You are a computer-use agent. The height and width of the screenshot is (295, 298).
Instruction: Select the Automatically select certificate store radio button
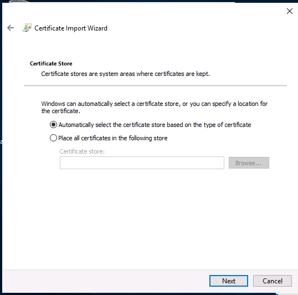point(53,125)
